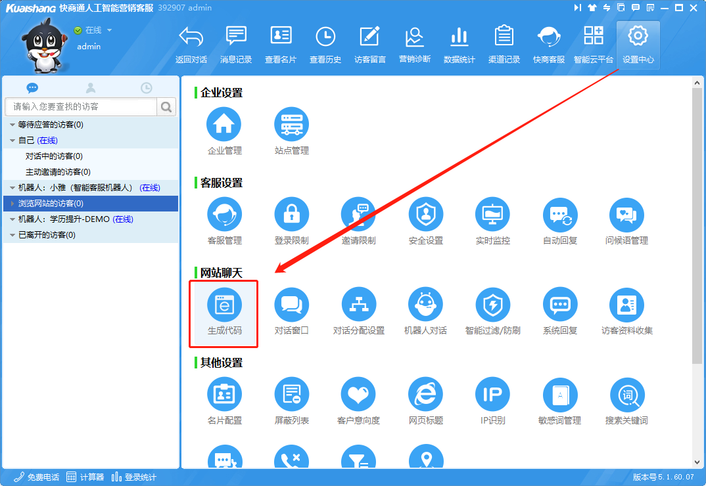Click 免费电话 in status bar
Viewport: 706px width, 486px height.
click(x=36, y=477)
